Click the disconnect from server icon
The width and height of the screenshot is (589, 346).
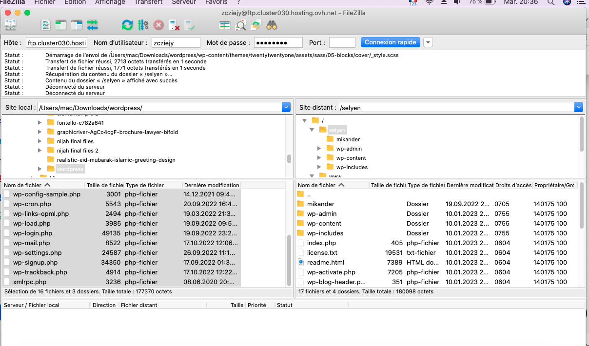point(174,25)
